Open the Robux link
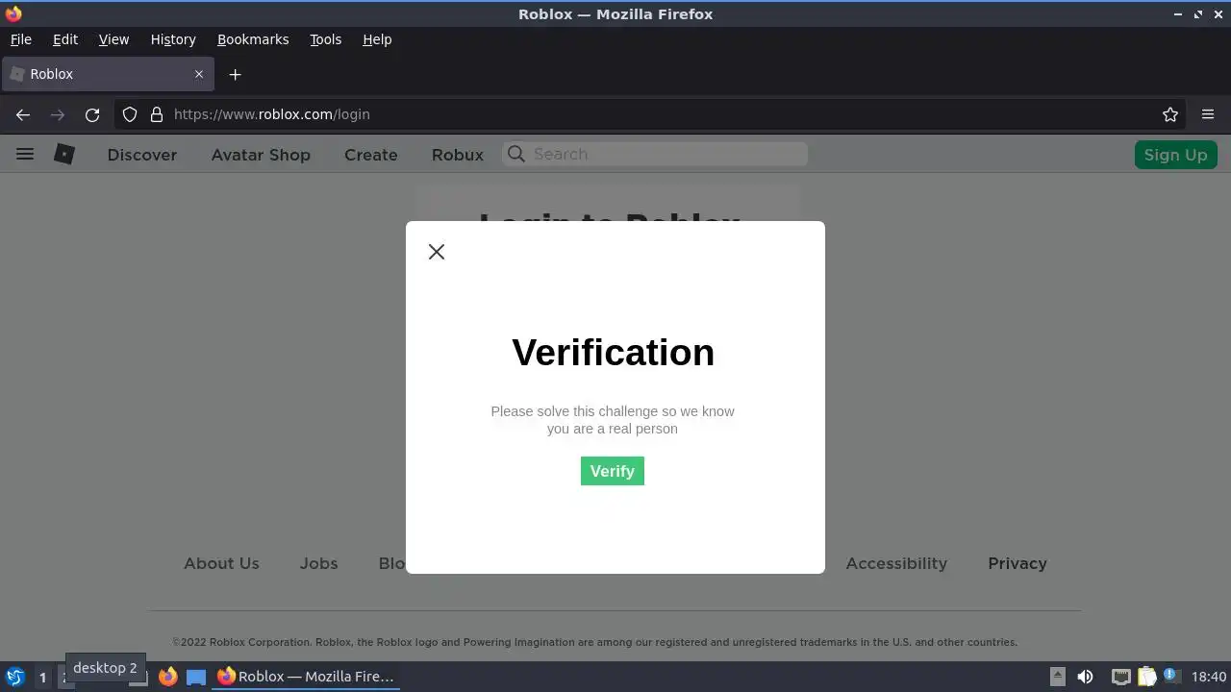1231x692 pixels. coord(458,155)
